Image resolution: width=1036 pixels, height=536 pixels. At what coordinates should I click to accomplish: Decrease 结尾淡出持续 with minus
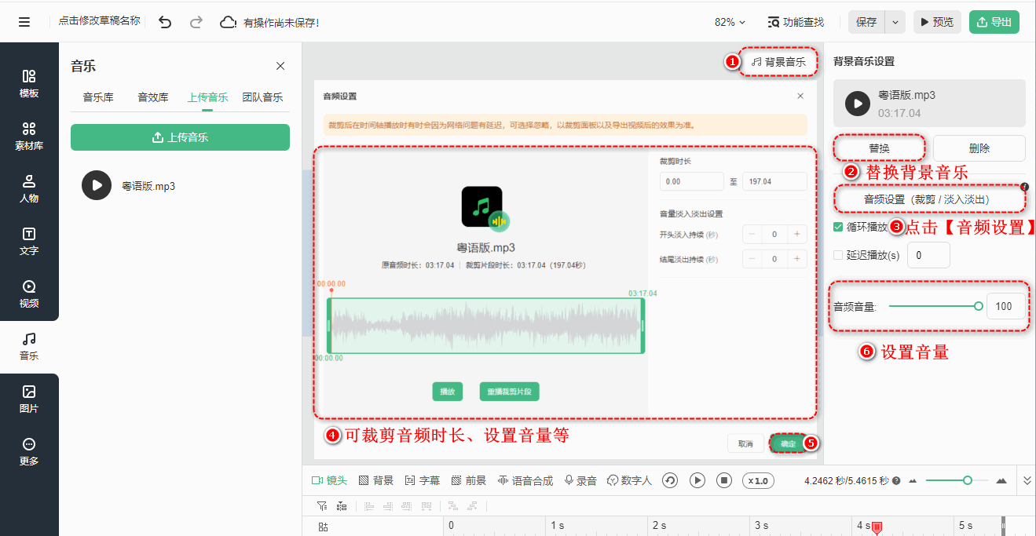[x=752, y=259]
